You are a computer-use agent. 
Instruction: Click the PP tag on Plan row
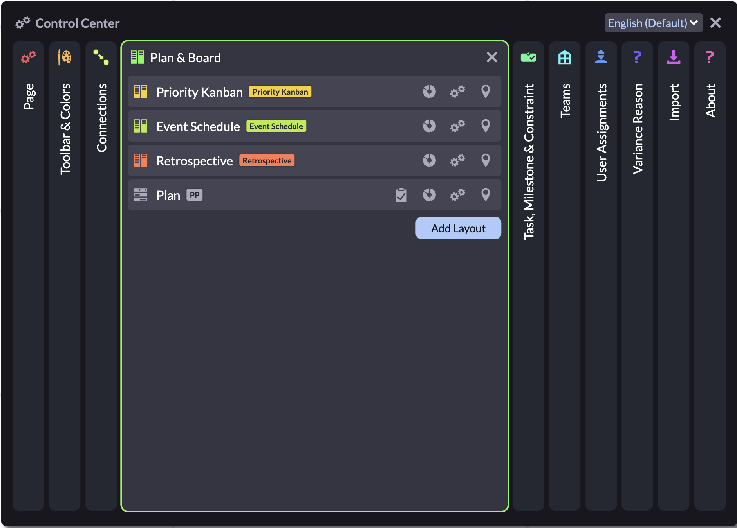(195, 195)
